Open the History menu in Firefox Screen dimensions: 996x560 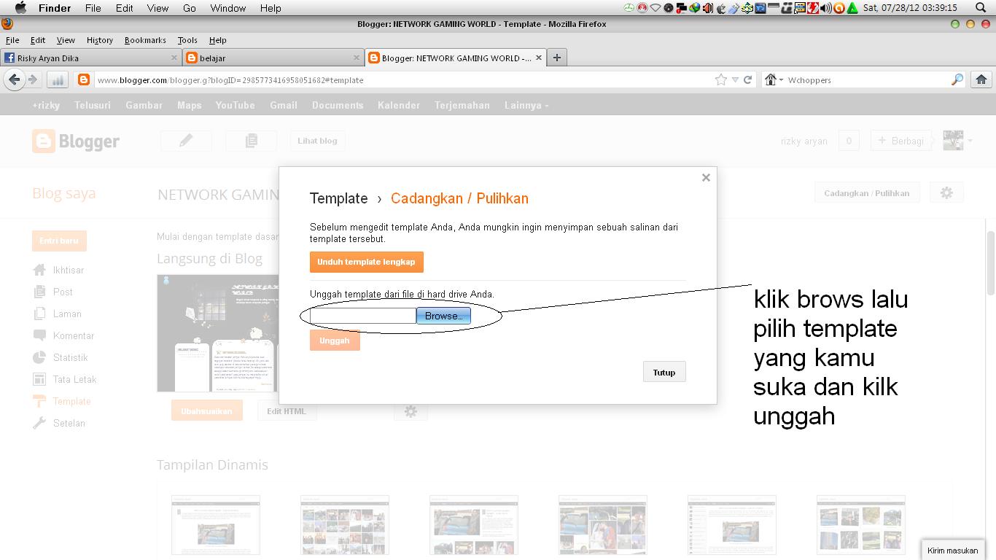[100, 40]
